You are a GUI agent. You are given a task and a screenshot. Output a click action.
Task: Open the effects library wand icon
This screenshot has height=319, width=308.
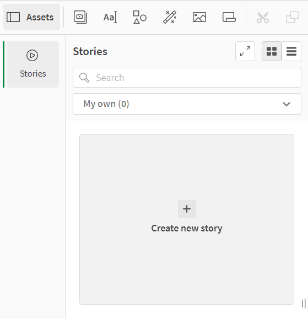tap(170, 17)
